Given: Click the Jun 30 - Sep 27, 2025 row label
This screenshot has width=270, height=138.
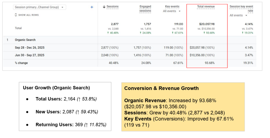Looking at the screenshot, I should click(x=30, y=55).
